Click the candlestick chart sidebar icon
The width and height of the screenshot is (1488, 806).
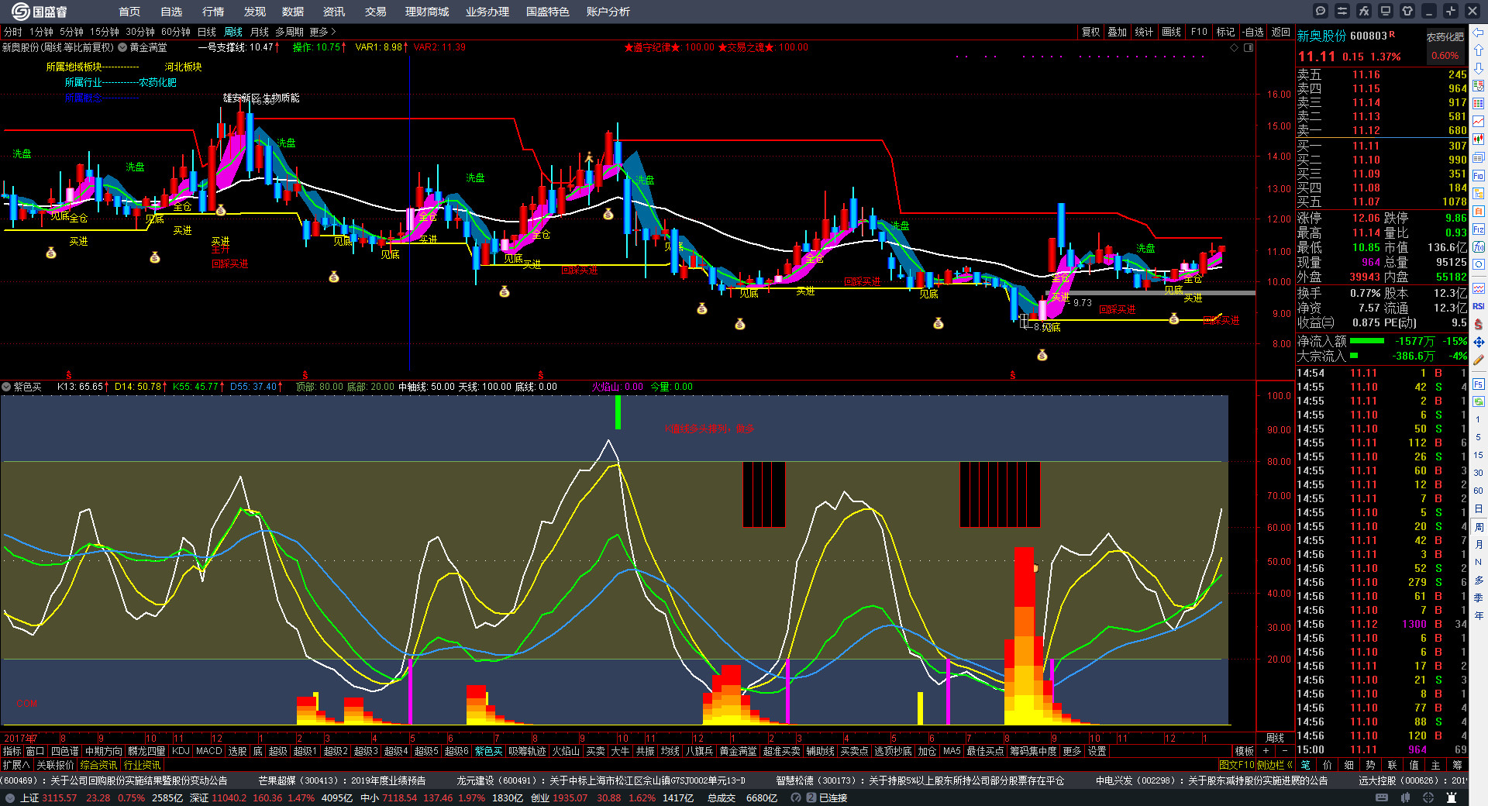(x=1479, y=139)
